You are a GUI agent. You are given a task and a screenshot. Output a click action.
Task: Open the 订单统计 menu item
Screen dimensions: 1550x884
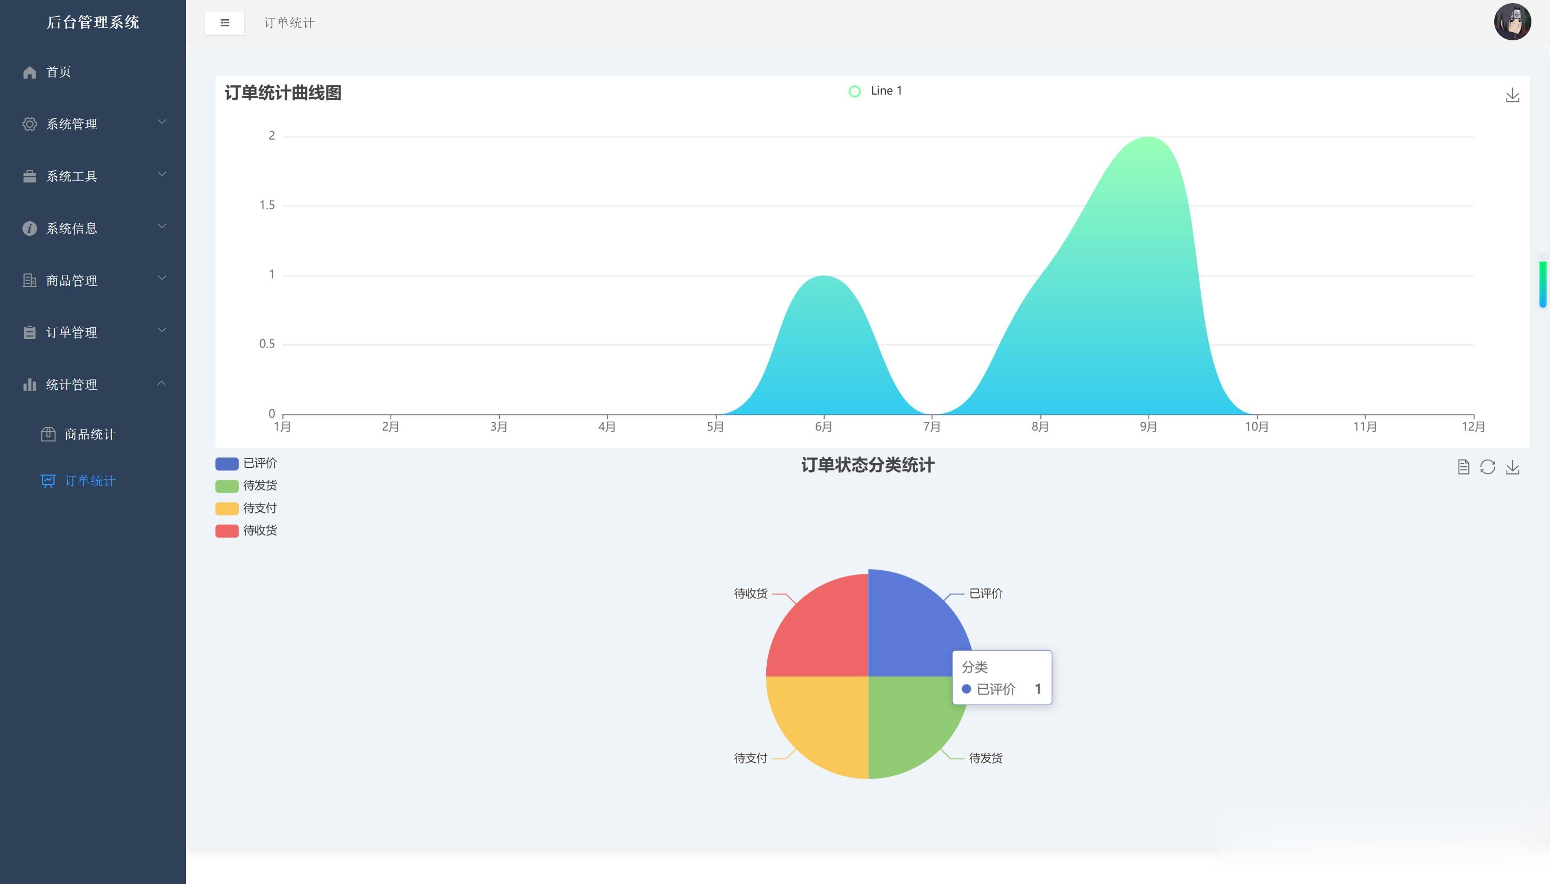point(90,481)
